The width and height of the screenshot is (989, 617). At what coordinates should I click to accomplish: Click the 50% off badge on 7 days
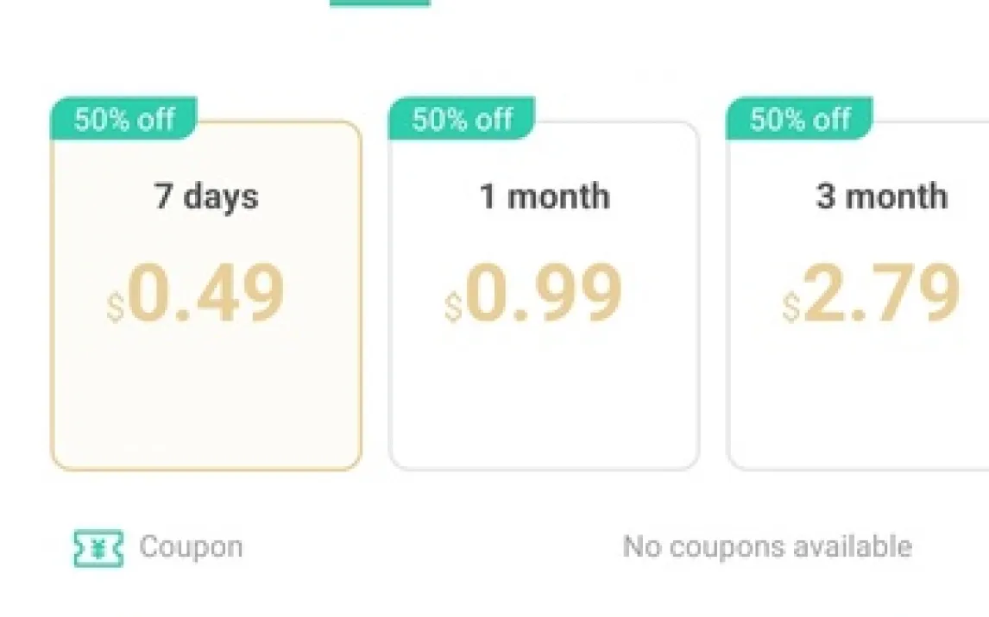124,119
